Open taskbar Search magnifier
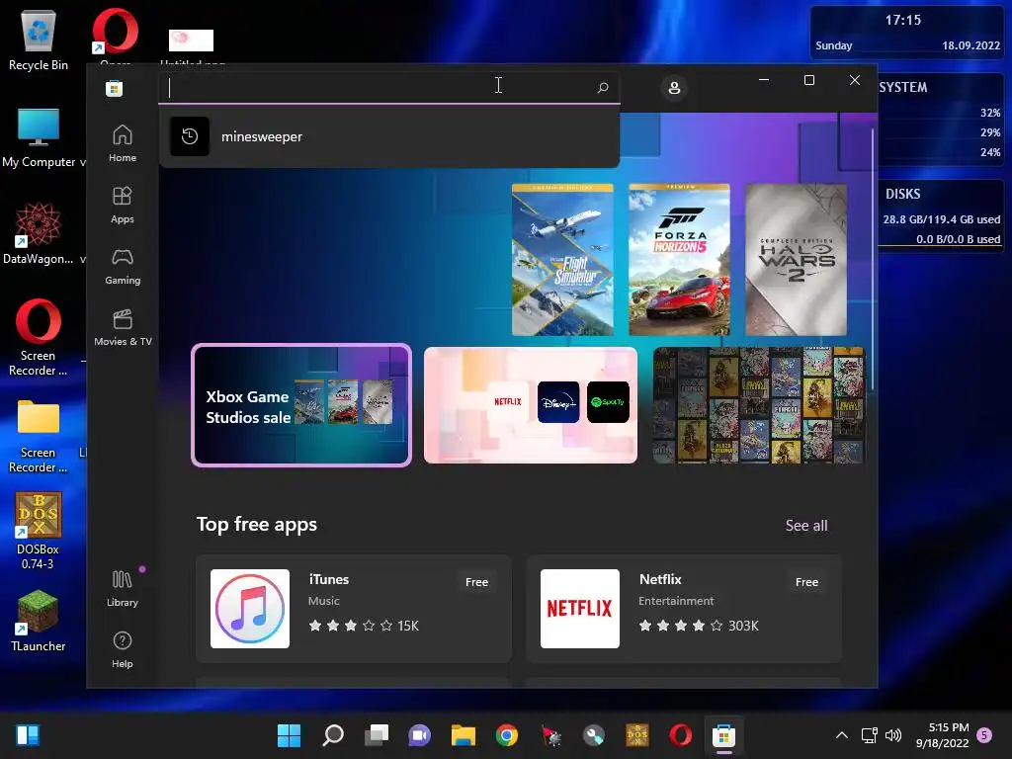1012x759 pixels. point(332,735)
